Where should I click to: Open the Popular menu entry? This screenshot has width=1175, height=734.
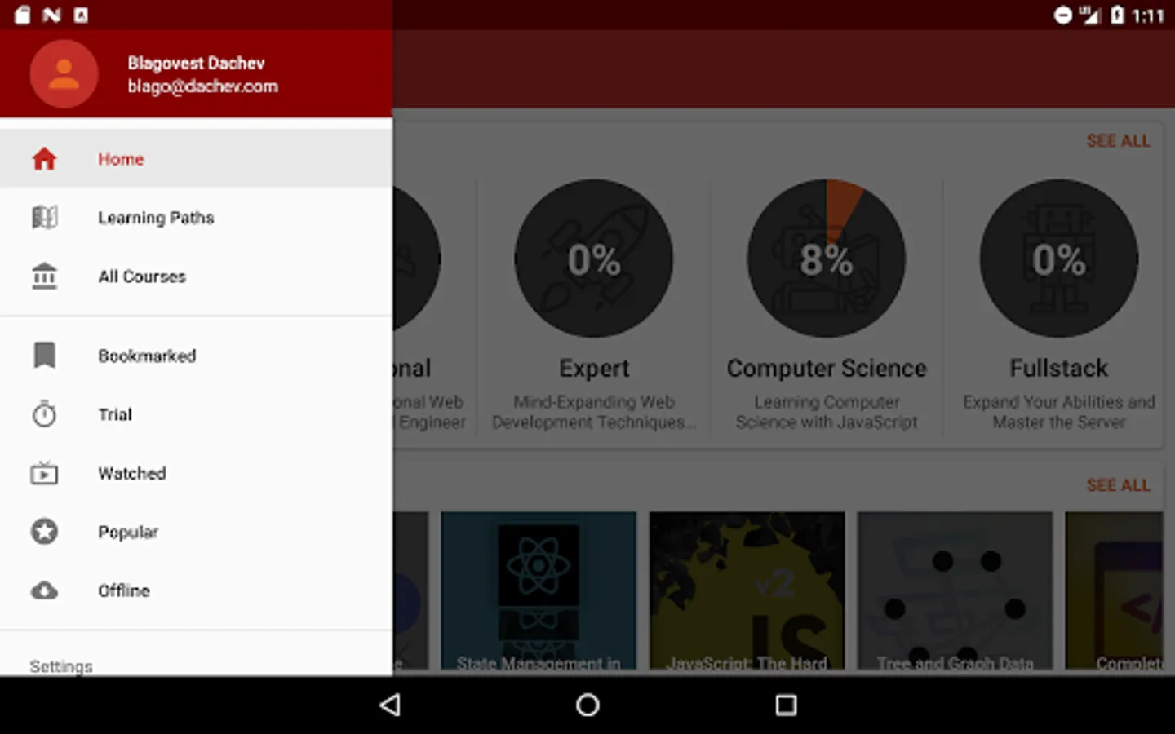[x=196, y=532]
